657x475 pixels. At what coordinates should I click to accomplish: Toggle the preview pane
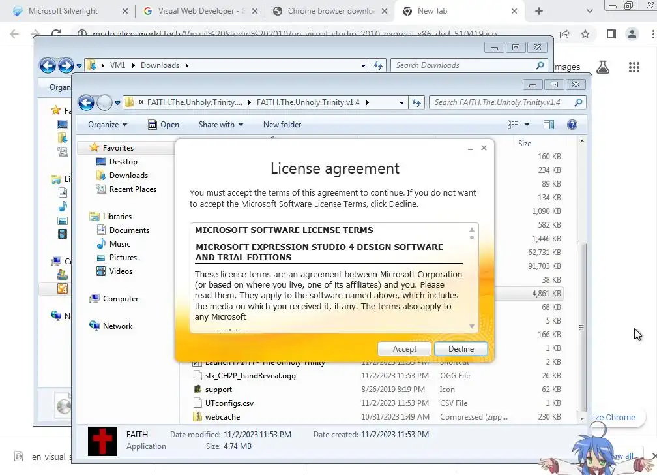[x=549, y=125]
